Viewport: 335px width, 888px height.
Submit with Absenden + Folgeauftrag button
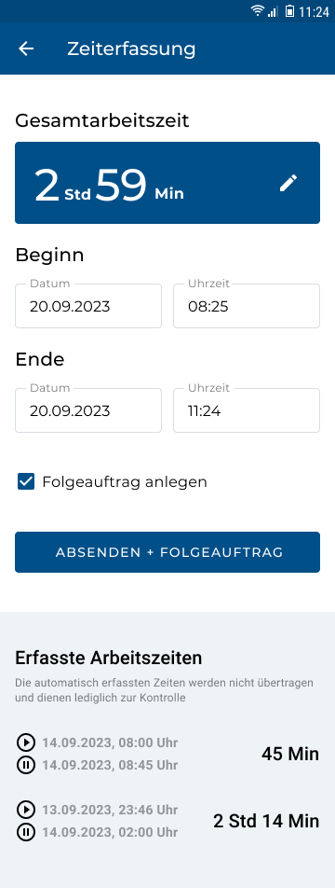[x=167, y=552]
